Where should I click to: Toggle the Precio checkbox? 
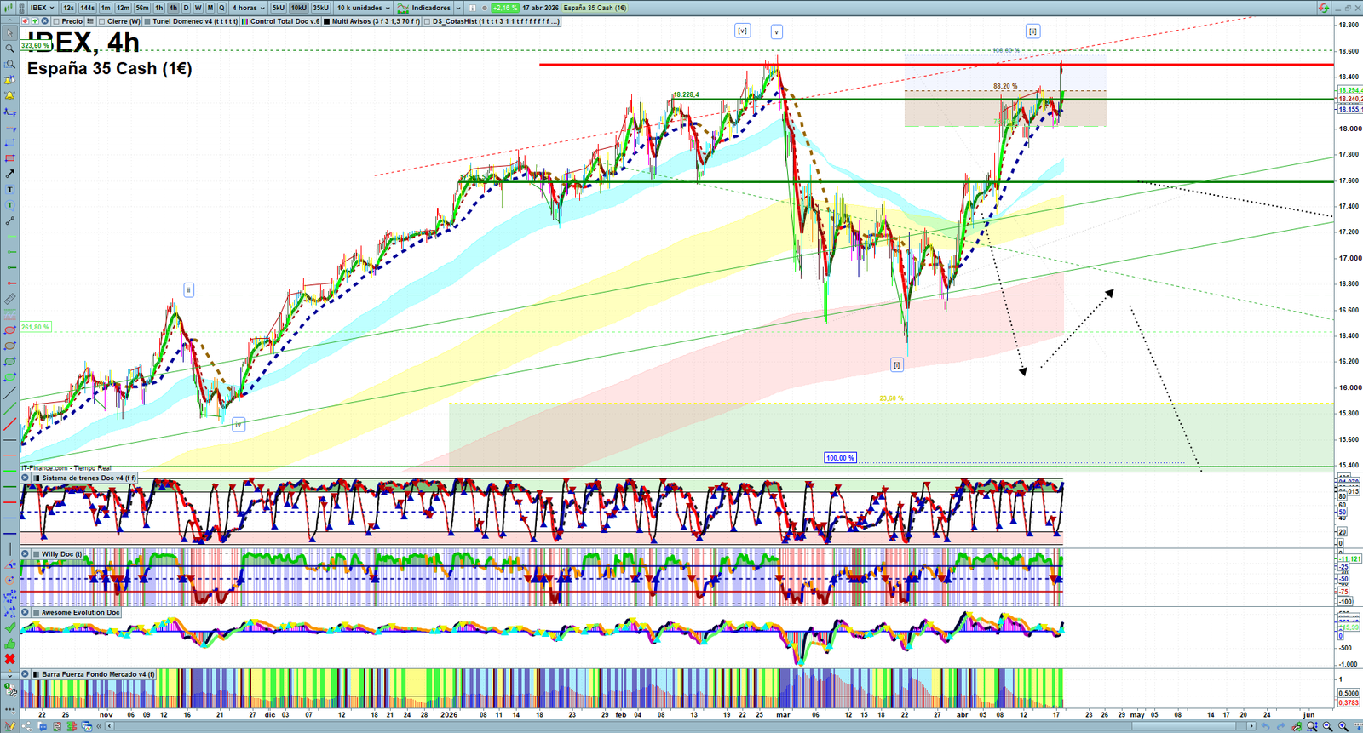tap(56, 21)
